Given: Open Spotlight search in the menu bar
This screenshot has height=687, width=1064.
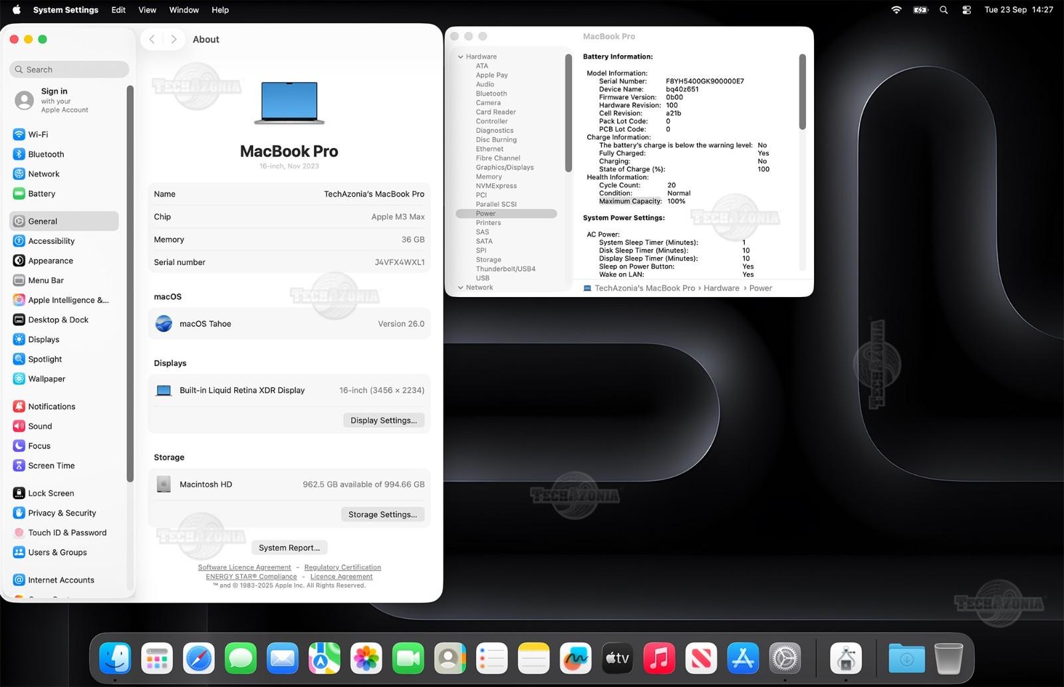Looking at the screenshot, I should [944, 10].
